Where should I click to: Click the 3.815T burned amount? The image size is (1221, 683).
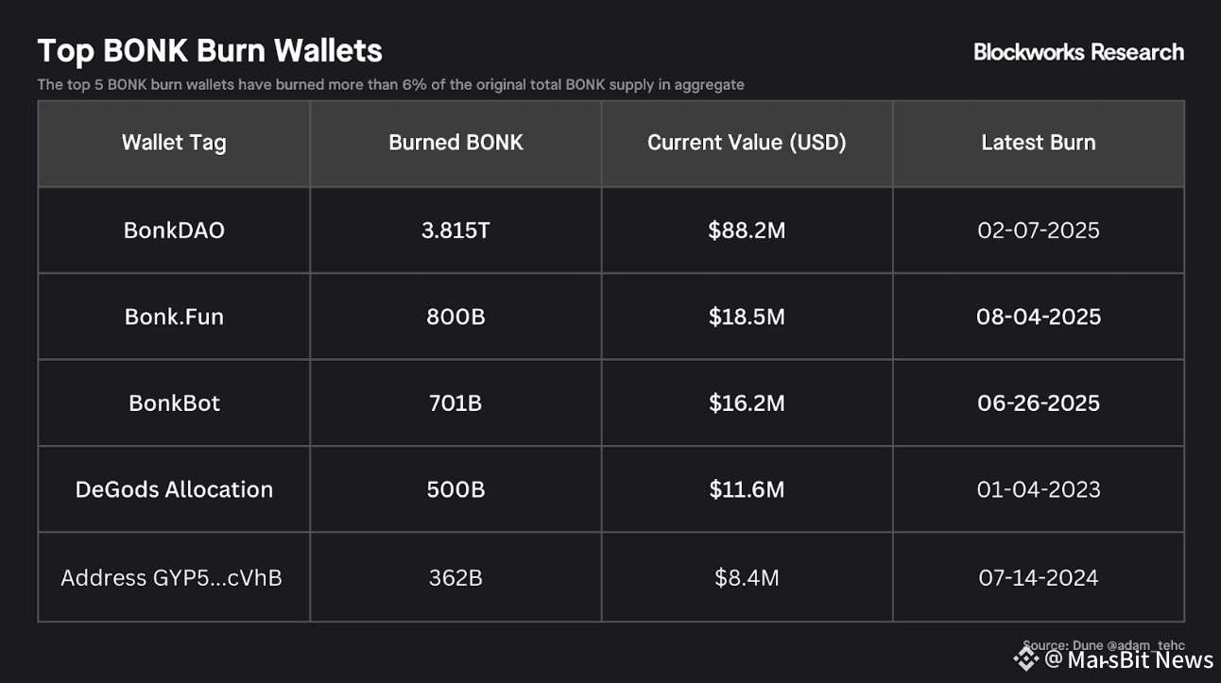(456, 231)
